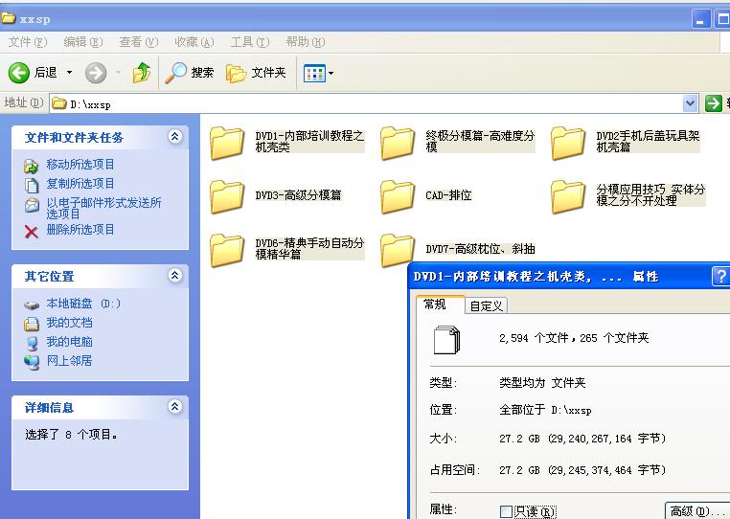Expand the Views dropdown arrow
Viewport: 730px width, 519px height.
point(331,73)
